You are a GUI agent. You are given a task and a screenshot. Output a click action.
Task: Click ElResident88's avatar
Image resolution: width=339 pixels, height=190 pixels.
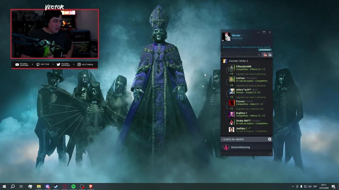point(231,68)
